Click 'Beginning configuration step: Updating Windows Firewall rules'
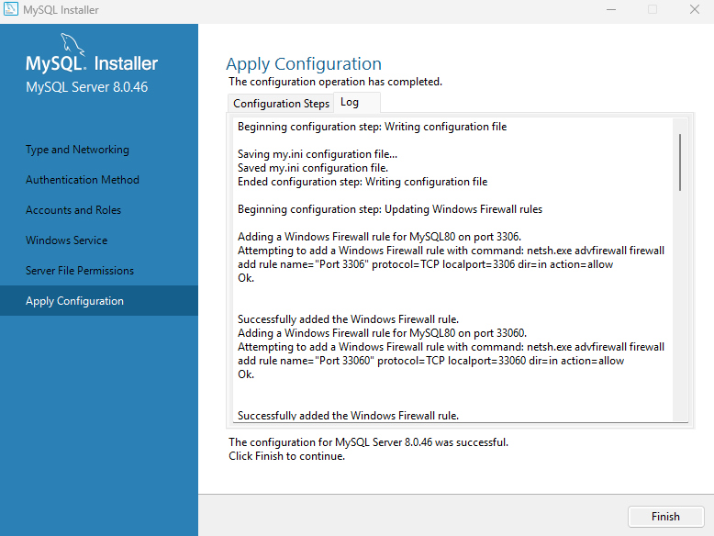This screenshot has width=714, height=536. [x=390, y=209]
